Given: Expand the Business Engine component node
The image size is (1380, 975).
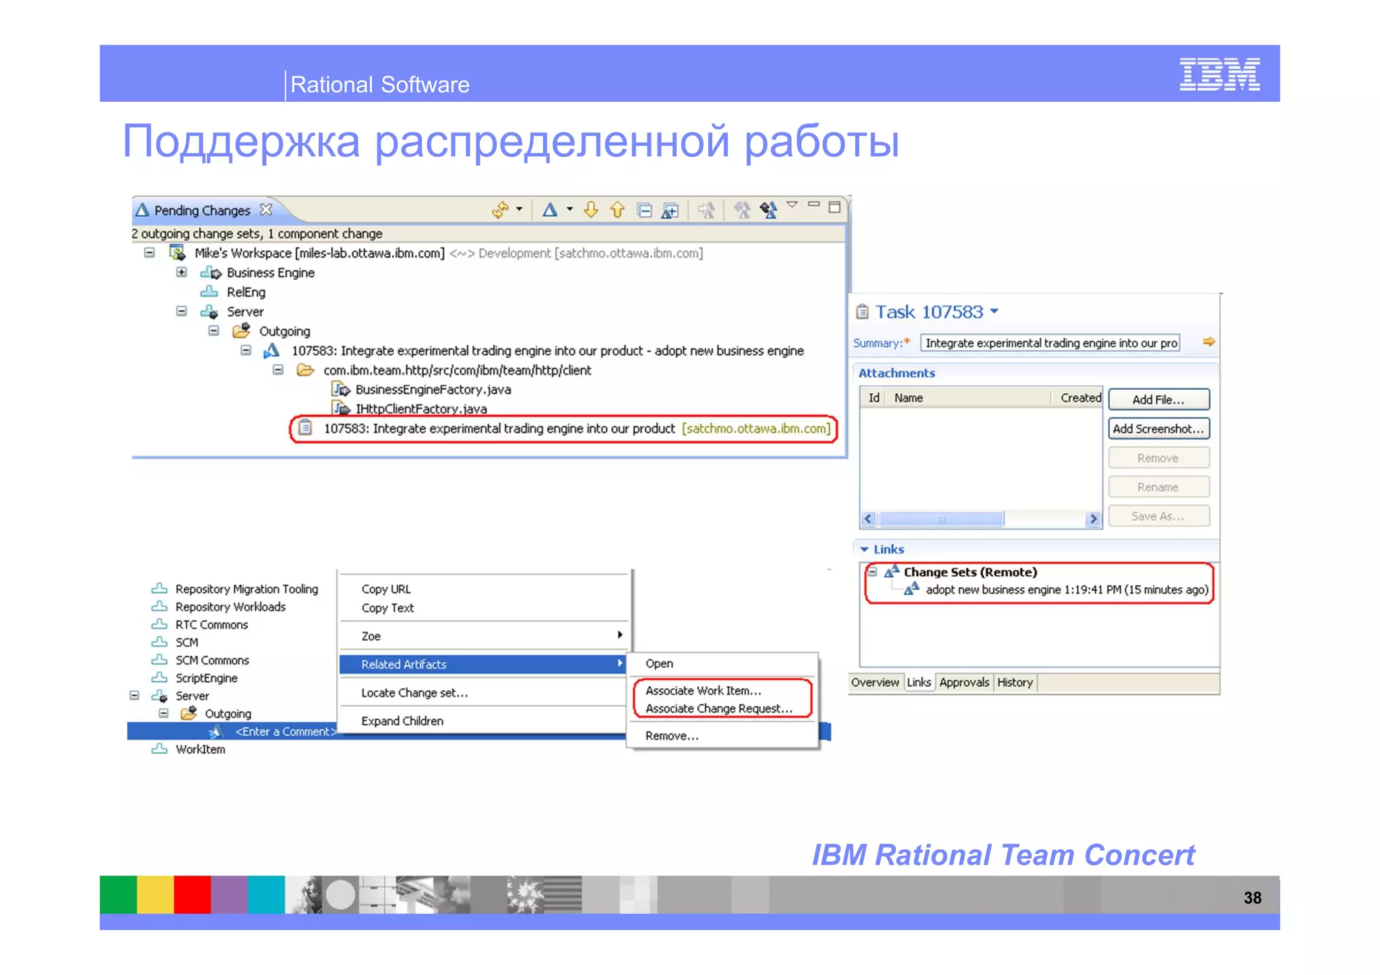Looking at the screenshot, I should (x=181, y=272).
